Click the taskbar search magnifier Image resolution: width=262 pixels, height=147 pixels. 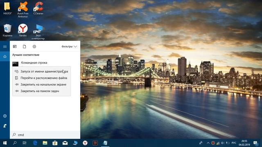(15, 143)
